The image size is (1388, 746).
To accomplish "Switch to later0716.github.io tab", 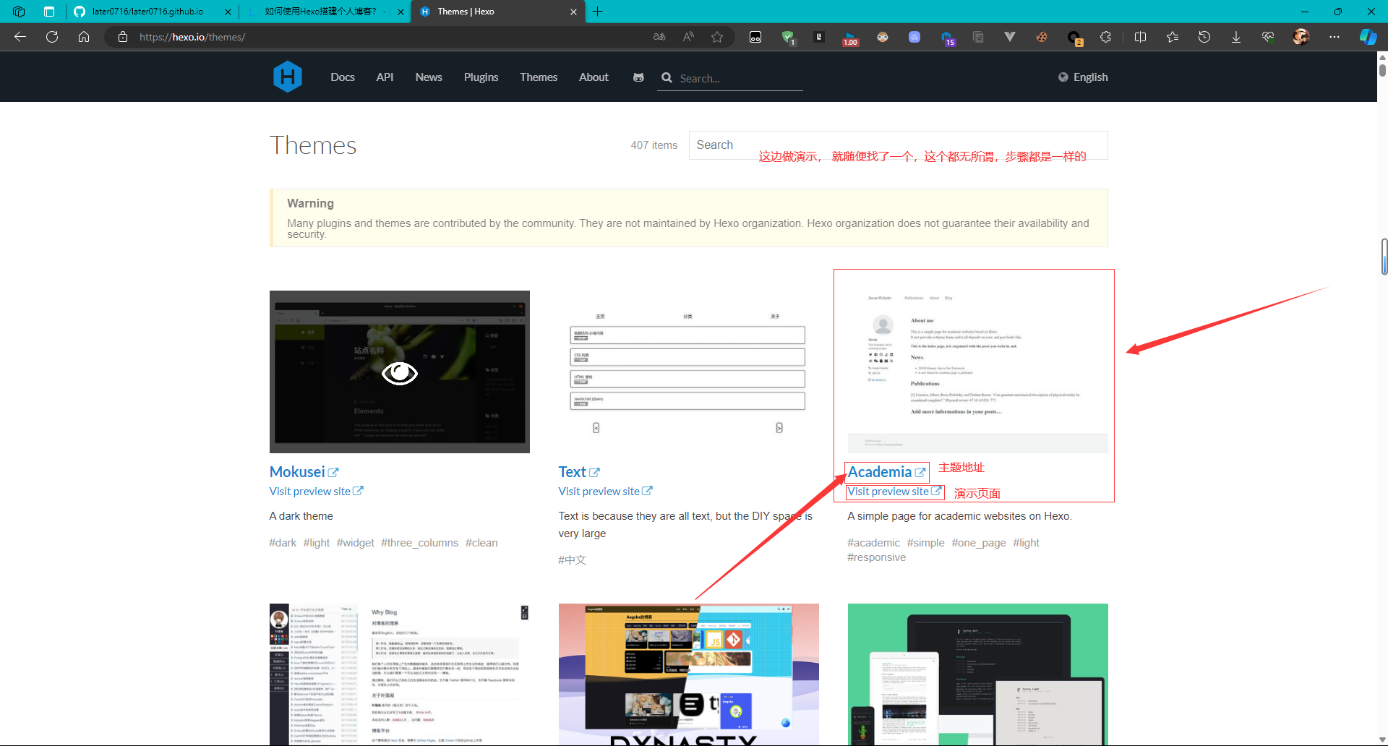I will (147, 12).
